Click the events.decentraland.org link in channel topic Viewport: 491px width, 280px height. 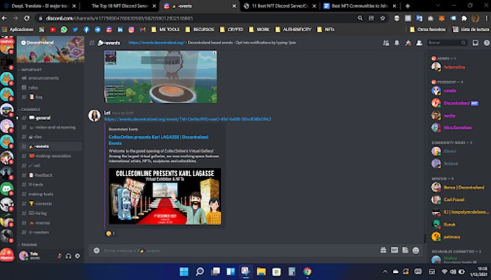tap(157, 42)
